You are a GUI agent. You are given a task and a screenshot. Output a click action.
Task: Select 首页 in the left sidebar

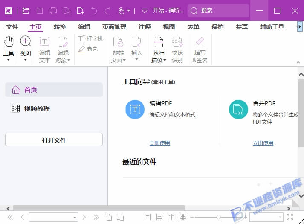54,90
